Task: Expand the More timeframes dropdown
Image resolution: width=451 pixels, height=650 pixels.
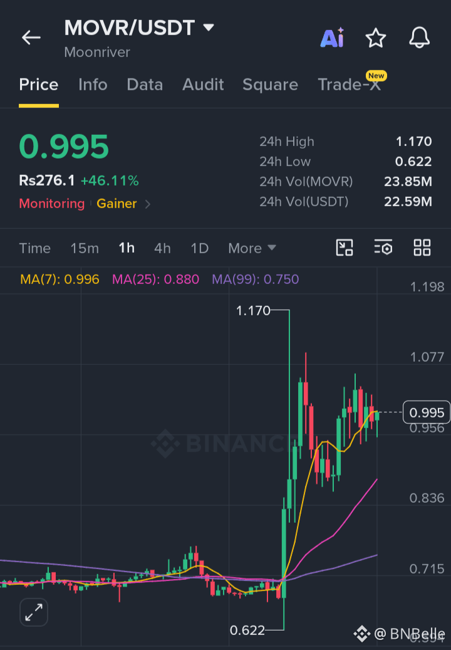Action: [x=252, y=248]
